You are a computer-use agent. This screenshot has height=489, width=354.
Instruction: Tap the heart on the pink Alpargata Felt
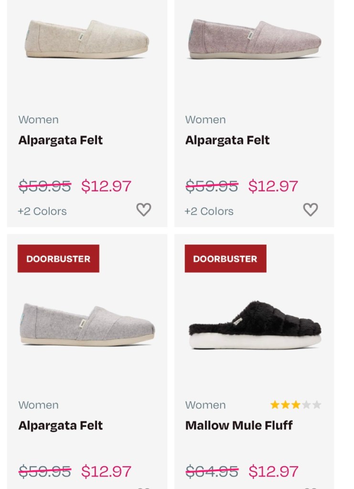click(311, 209)
